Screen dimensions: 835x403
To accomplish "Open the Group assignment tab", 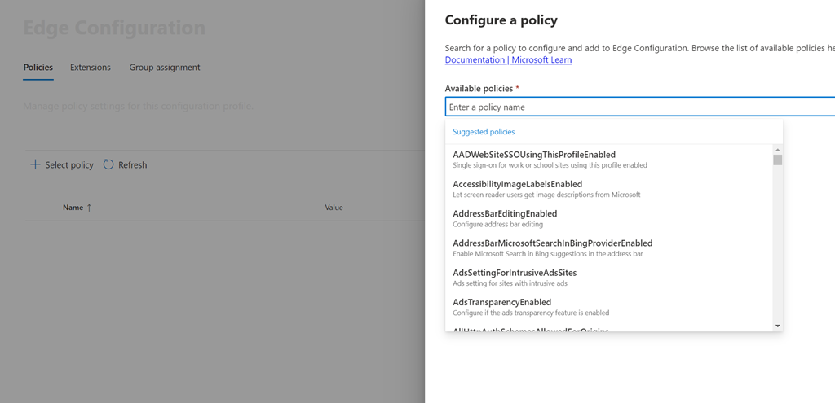I will point(165,68).
